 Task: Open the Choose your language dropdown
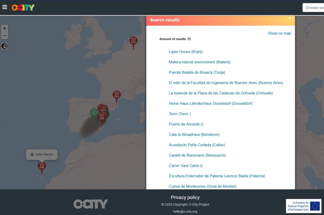coord(313,8)
